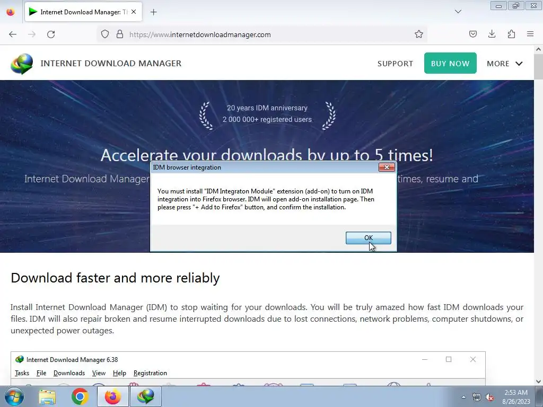This screenshot has width=543, height=407.
Task: Click the page scrollbar up arrow
Action: point(539,49)
